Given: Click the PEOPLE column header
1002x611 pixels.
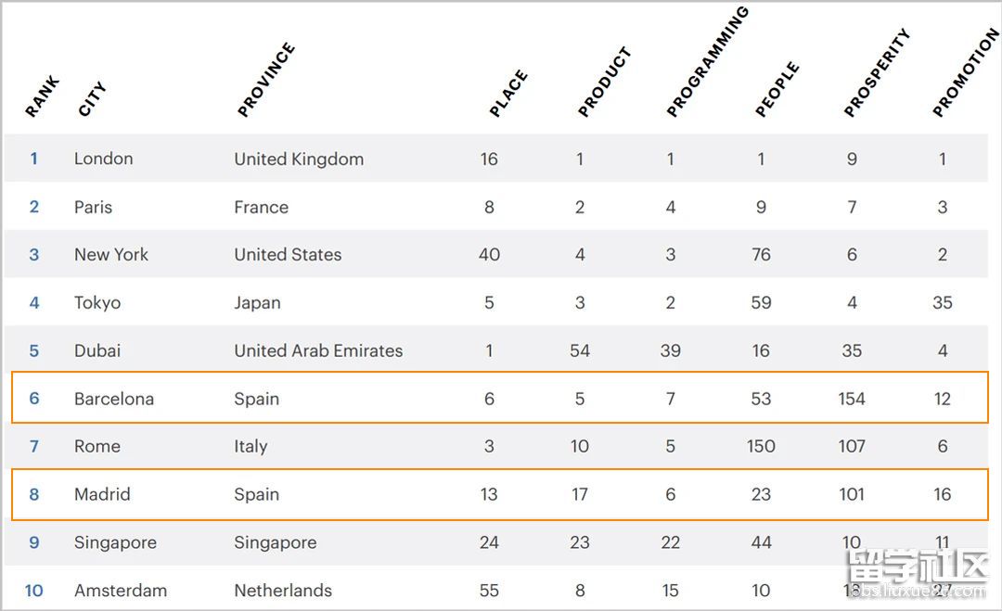Looking at the screenshot, I should (777, 90).
